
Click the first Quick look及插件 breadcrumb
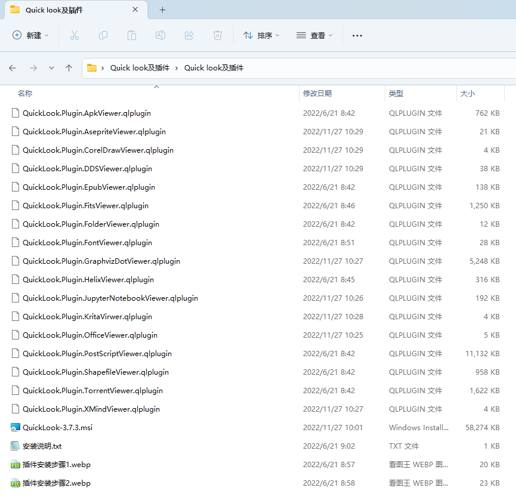[140, 68]
